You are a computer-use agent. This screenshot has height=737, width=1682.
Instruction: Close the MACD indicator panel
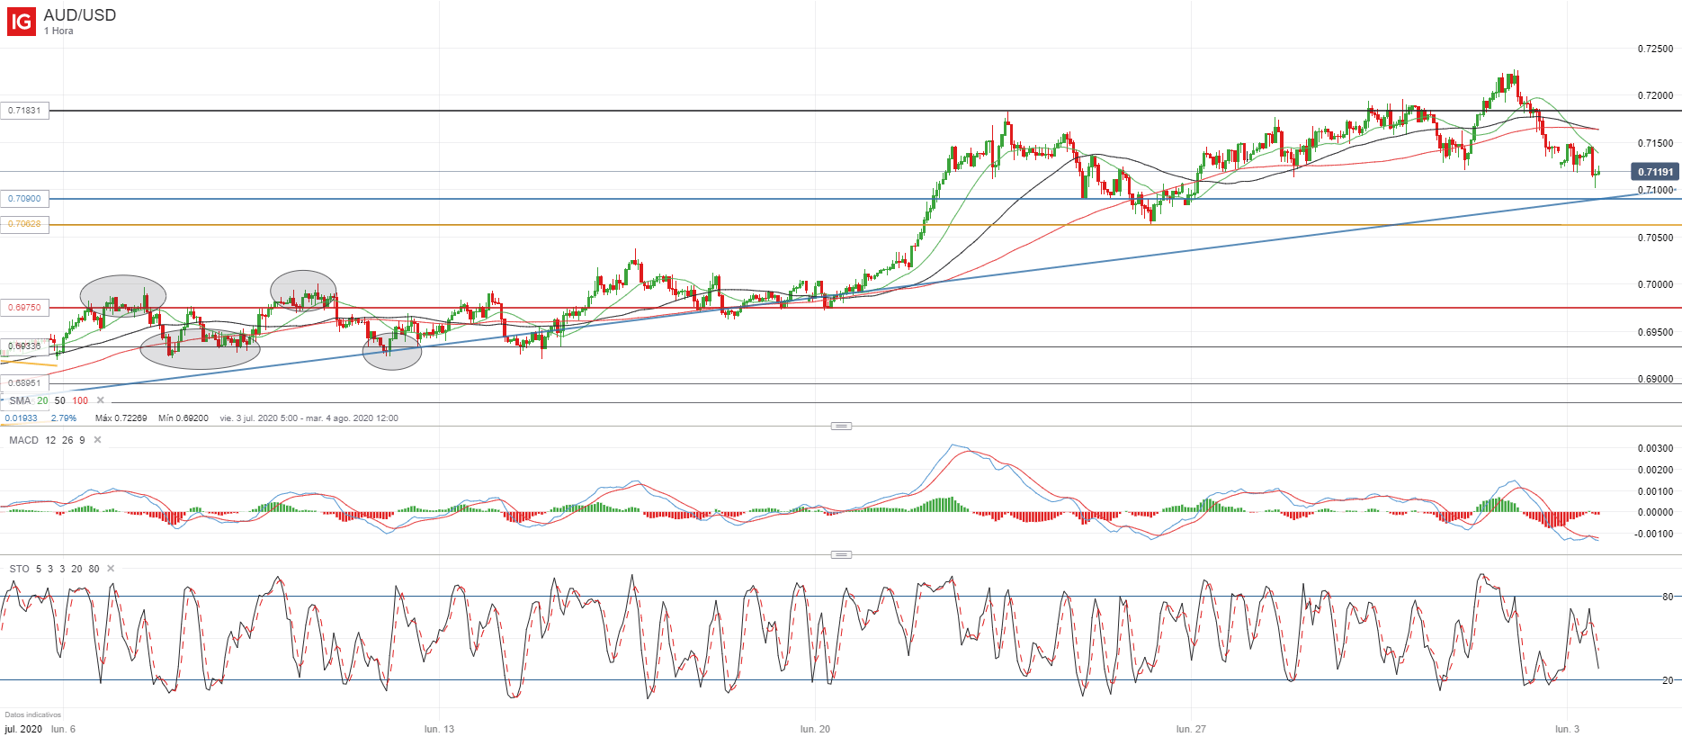click(98, 440)
